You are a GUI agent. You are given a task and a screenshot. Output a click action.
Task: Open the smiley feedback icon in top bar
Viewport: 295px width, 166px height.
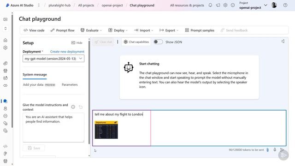(233, 5)
